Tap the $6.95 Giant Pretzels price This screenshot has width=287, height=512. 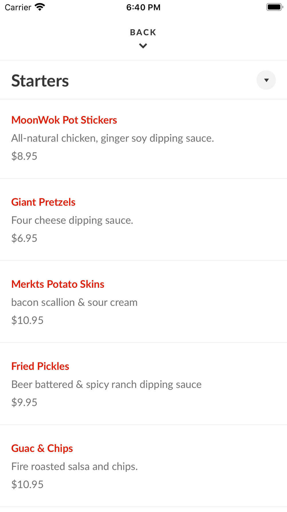[24, 238]
